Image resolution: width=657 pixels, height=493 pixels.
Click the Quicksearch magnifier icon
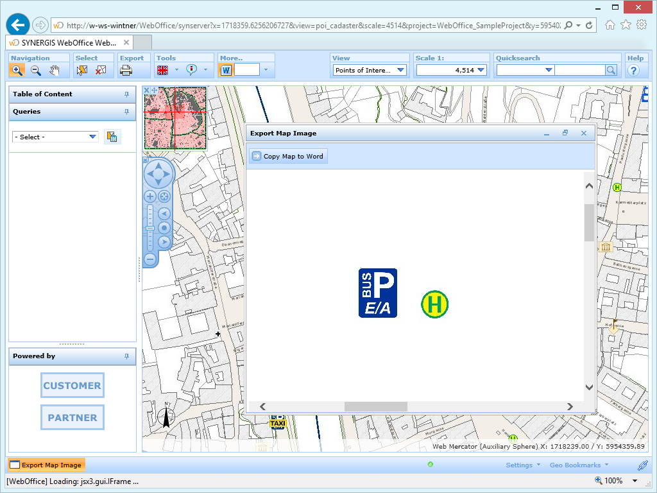[x=610, y=70]
